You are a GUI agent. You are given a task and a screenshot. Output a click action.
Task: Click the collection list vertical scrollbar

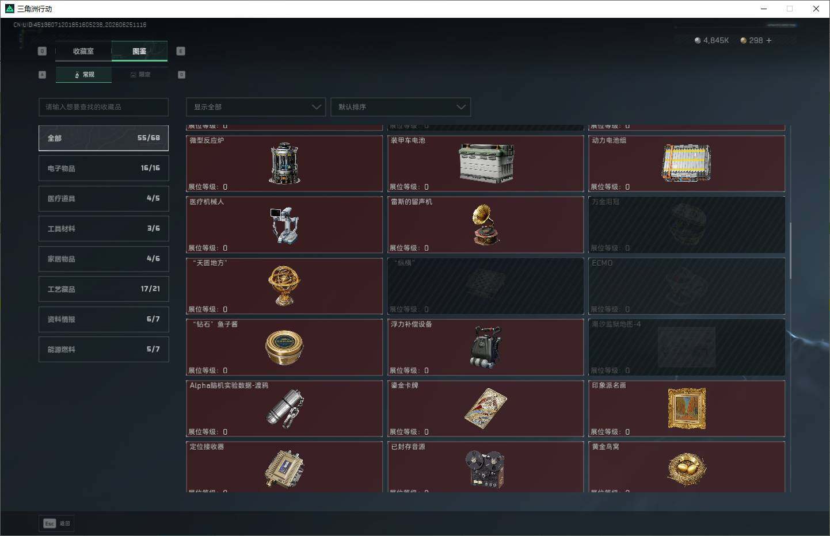[x=790, y=250]
